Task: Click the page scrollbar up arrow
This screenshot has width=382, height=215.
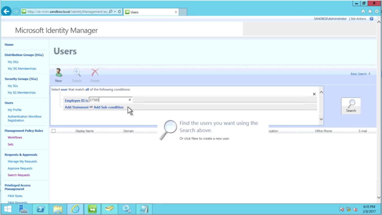Action: [x=379, y=22]
